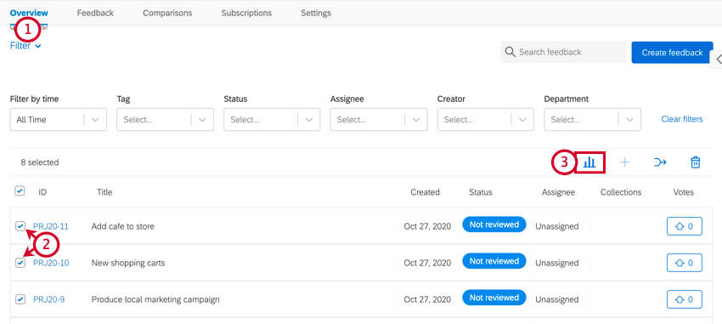The height and width of the screenshot is (324, 722).
Task: Toggle the select-all header checkbox
Action: pos(20,190)
